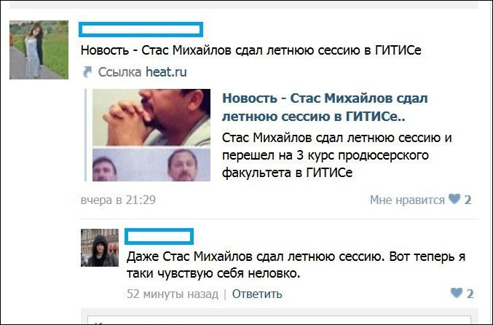Open the comment timestamp 52 минуты назад
The width and height of the screenshot is (493, 325).
pyautogui.click(x=173, y=294)
